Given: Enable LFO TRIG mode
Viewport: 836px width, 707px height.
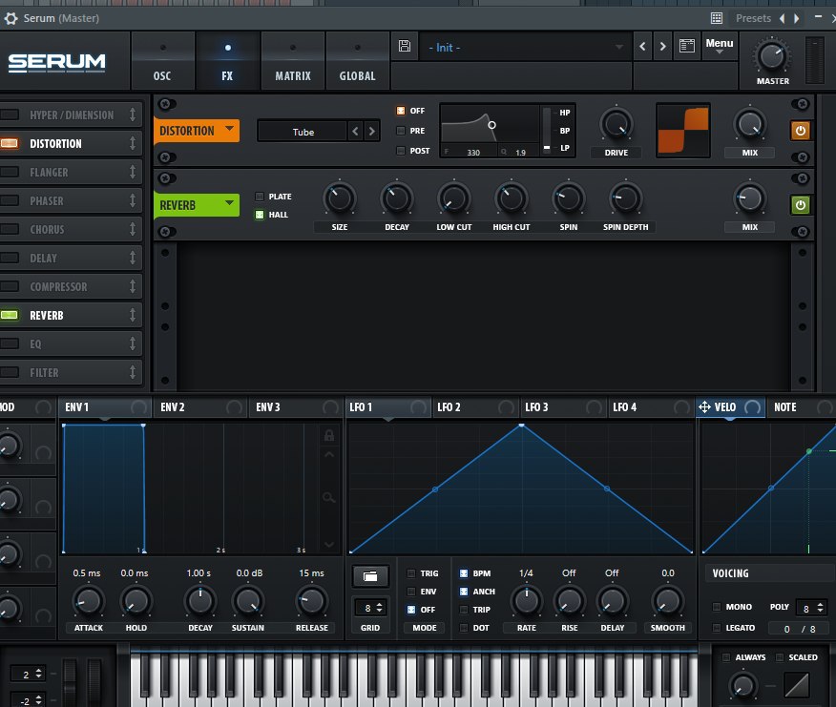Looking at the screenshot, I should pos(411,573).
